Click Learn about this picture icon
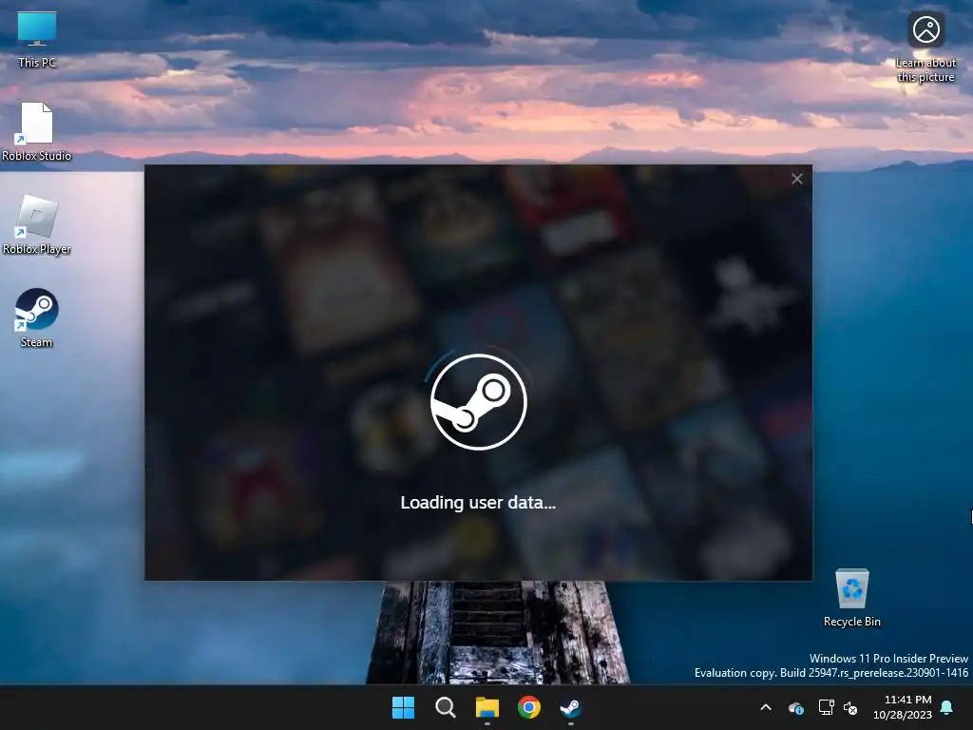The image size is (973, 730). coord(925,48)
